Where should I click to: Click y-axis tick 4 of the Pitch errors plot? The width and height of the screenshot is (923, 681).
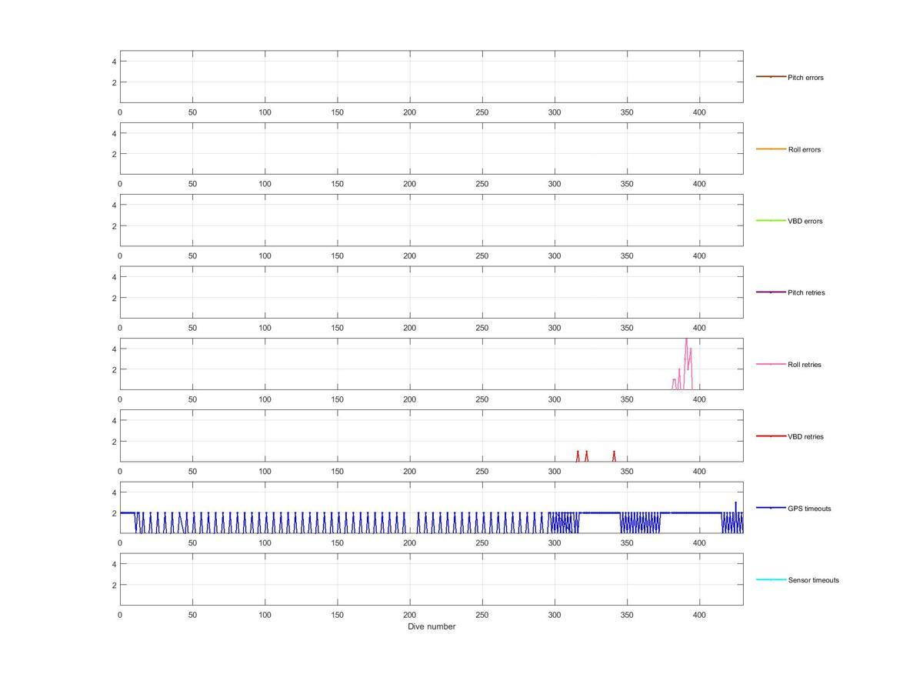(x=113, y=62)
